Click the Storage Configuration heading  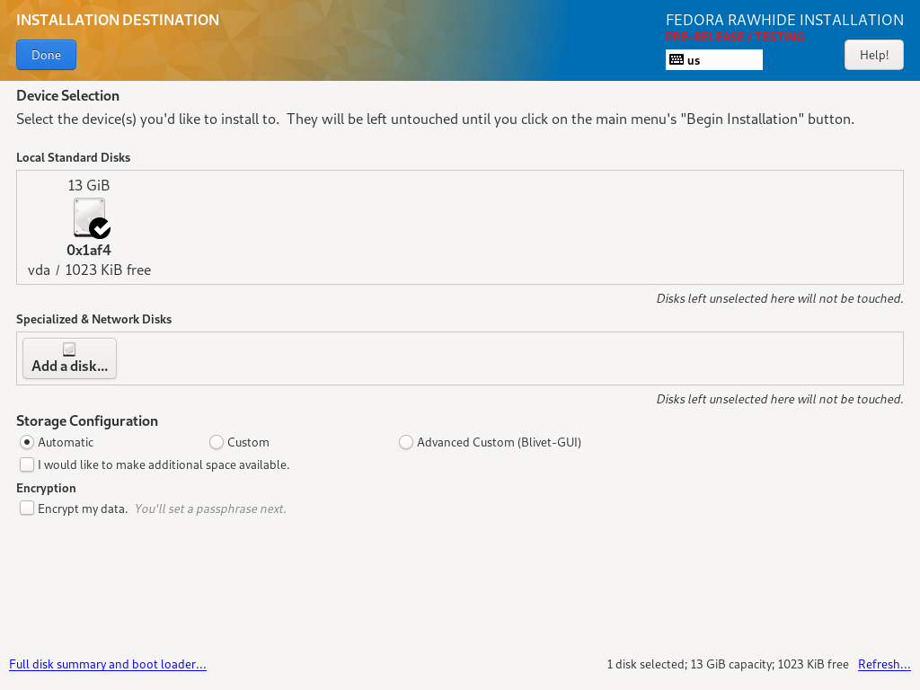[x=87, y=420]
